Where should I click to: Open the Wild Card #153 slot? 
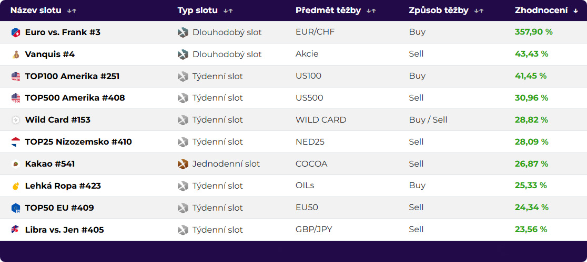tap(58, 120)
